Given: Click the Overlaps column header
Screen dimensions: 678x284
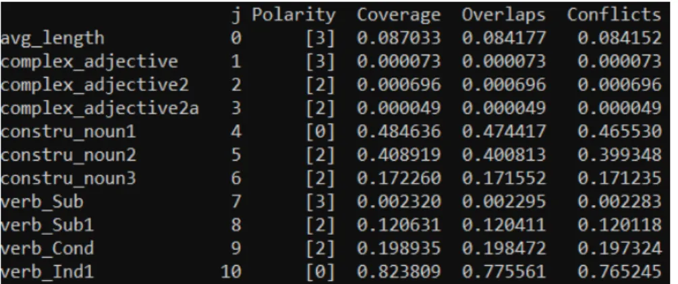Looking at the screenshot, I should (503, 15).
